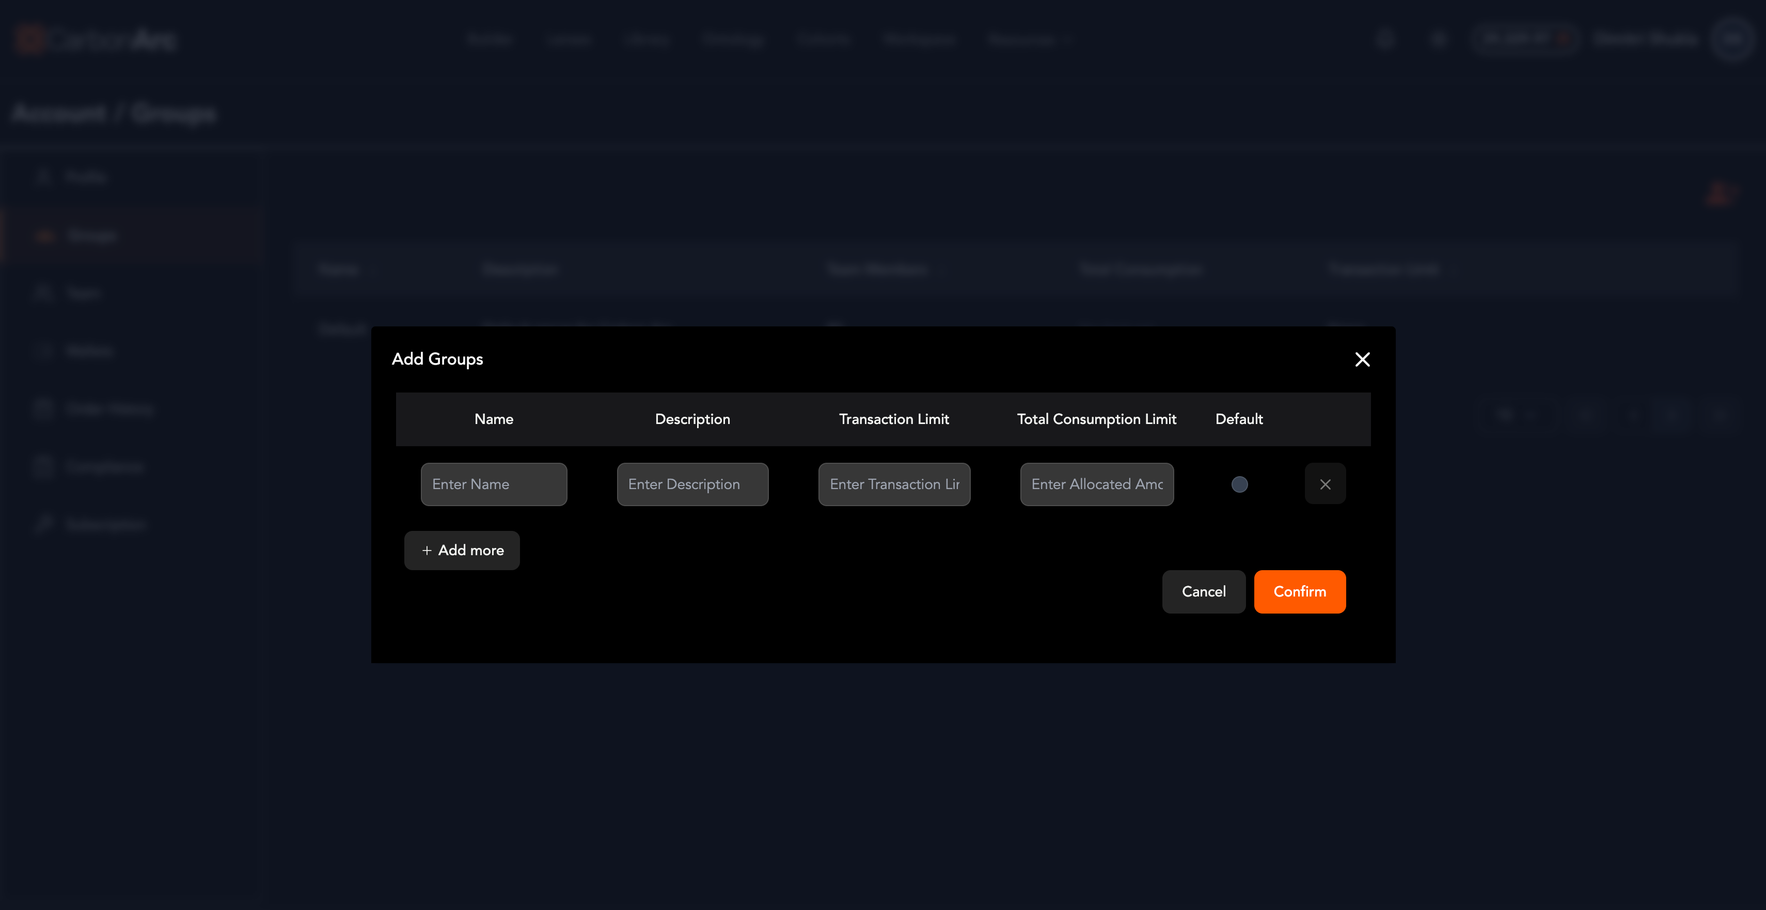Screen dimensions: 1766x910
Task: Cancel adding groups
Action: coord(1203,591)
